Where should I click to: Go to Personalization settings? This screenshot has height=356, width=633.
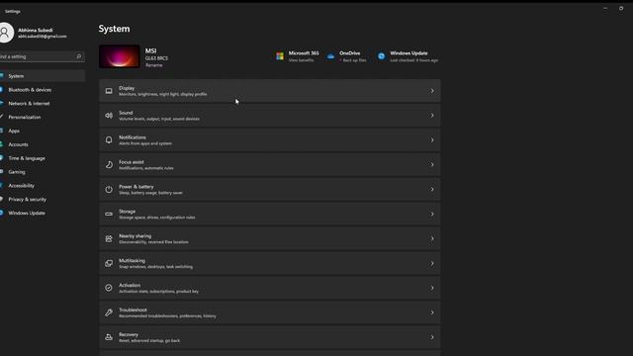tap(43, 117)
